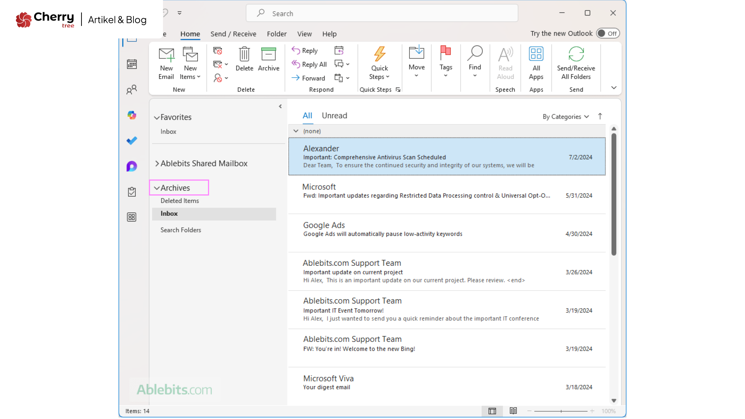Open the Tags flag menu
This screenshot has width=745, height=419.
445,62
